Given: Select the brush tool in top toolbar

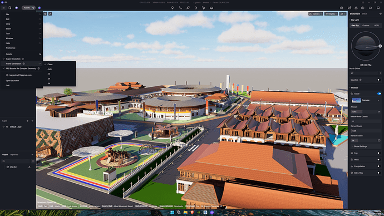Looking at the screenshot, I should point(188,8).
